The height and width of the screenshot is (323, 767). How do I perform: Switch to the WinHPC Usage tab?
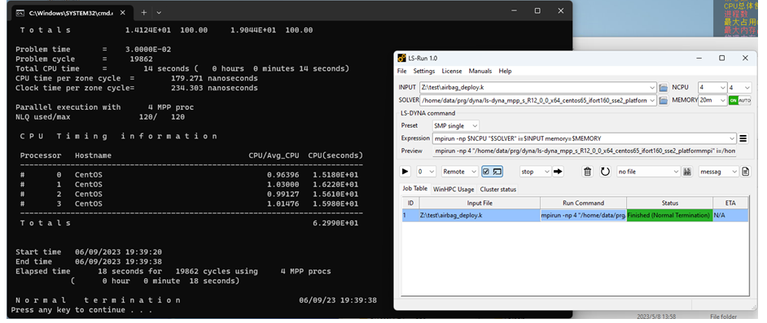click(454, 189)
